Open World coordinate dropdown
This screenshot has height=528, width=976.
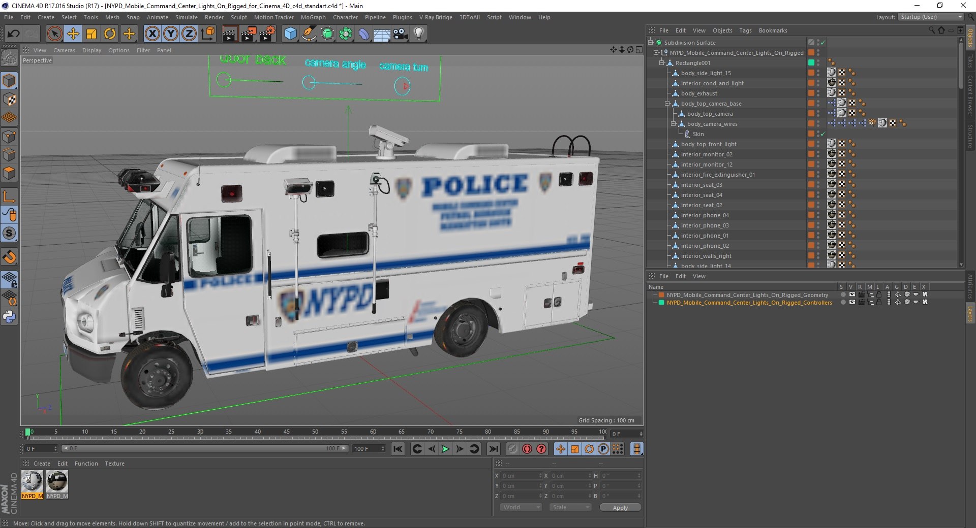[x=521, y=507]
